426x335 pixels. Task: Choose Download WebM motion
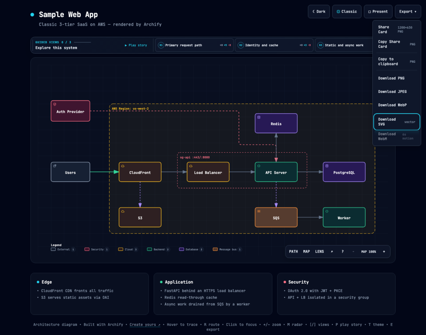(397, 136)
